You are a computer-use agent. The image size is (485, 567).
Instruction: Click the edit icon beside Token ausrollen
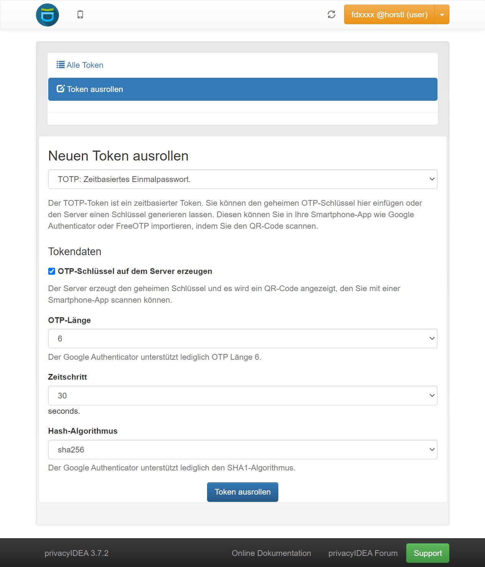[60, 89]
